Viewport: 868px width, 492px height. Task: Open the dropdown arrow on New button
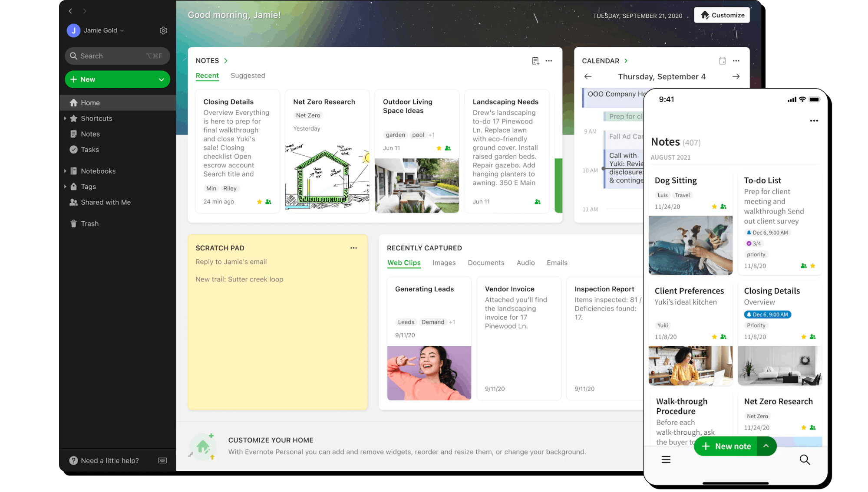(161, 79)
